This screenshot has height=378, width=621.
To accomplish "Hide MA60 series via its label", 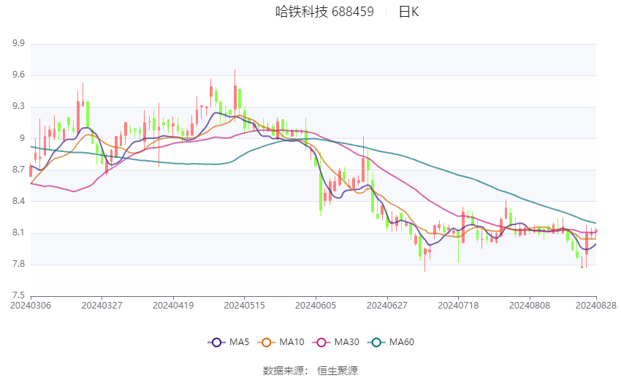I will 402,342.
